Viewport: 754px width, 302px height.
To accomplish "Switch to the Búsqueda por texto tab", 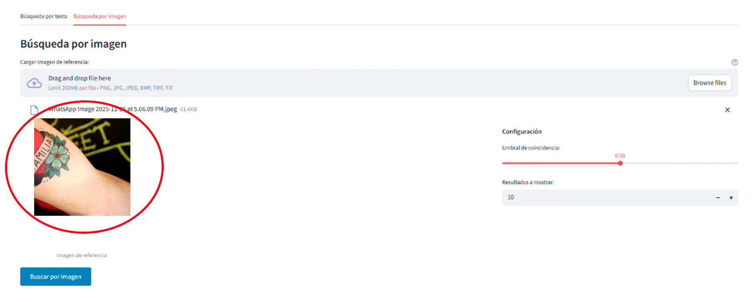I will 43,16.
